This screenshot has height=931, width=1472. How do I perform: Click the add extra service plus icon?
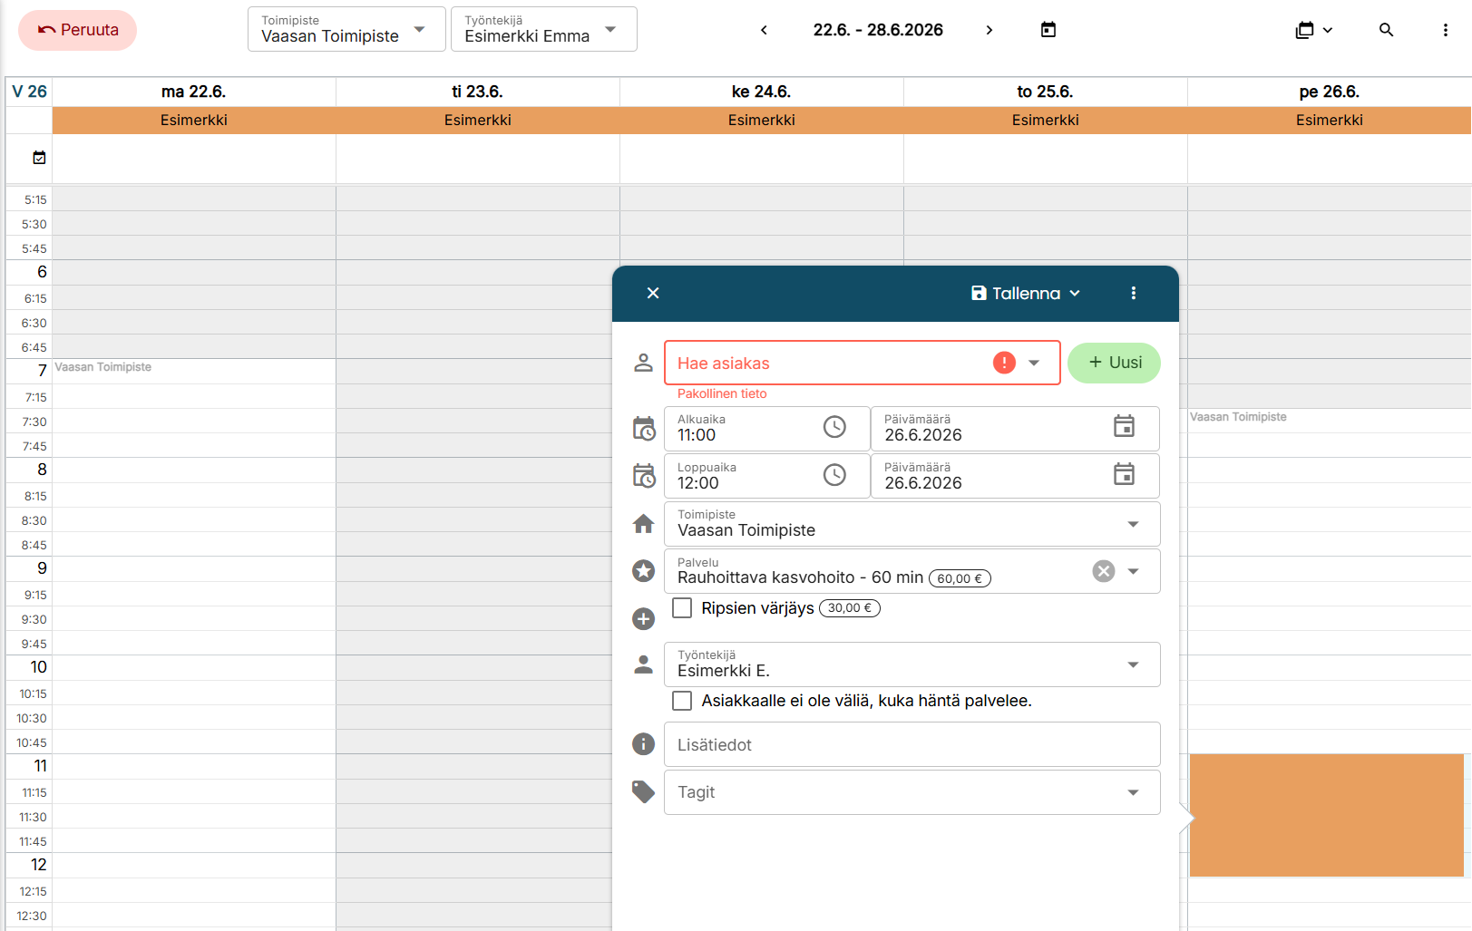click(643, 618)
